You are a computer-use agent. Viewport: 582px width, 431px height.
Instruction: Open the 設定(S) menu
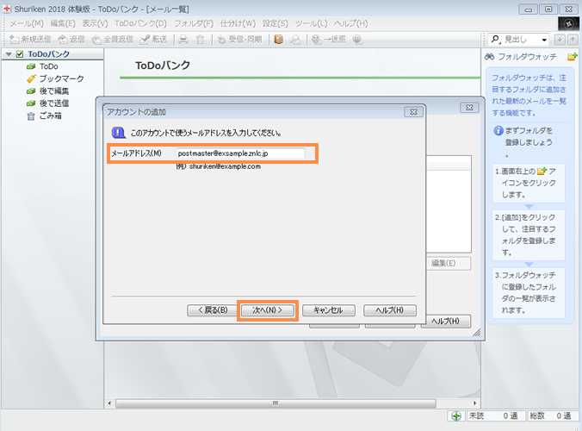(x=276, y=22)
